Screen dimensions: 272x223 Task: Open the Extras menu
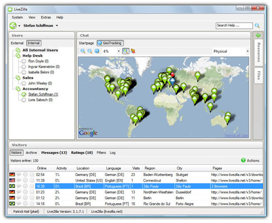tap(46, 18)
